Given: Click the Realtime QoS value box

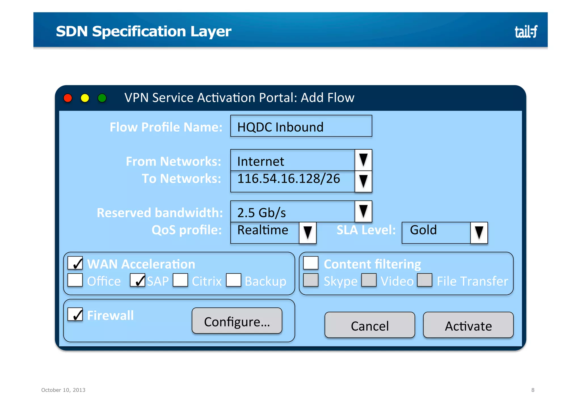Looking at the screenshot, I should [265, 233].
